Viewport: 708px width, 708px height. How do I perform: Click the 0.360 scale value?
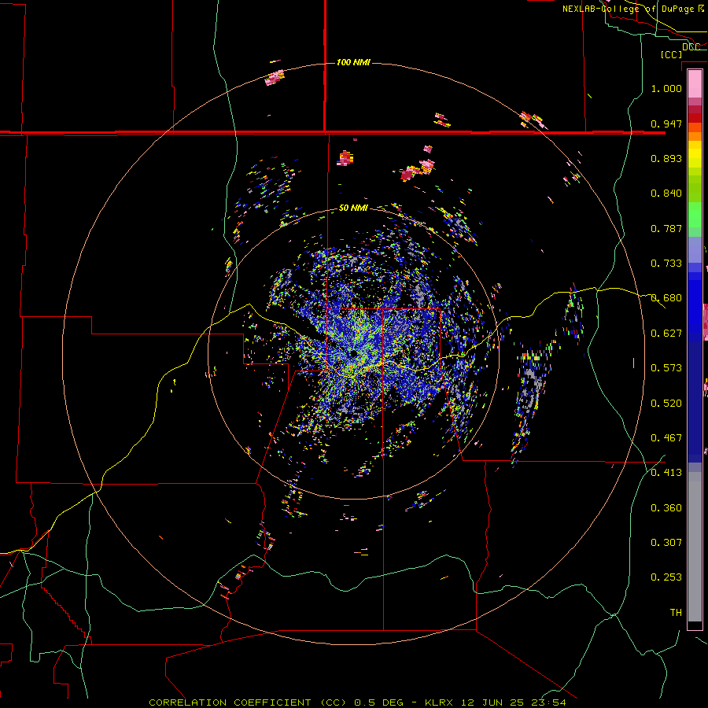tap(666, 508)
